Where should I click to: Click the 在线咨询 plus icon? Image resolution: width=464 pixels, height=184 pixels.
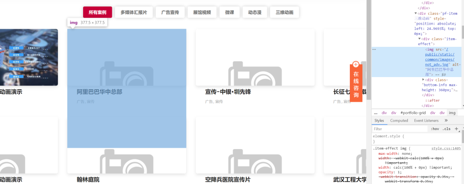356,64
